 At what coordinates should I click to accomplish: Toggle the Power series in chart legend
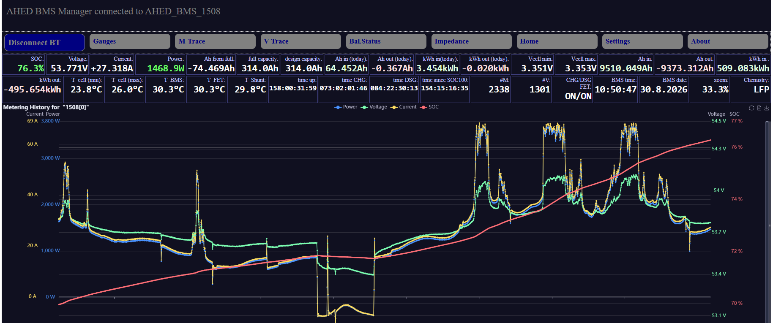[x=346, y=107]
